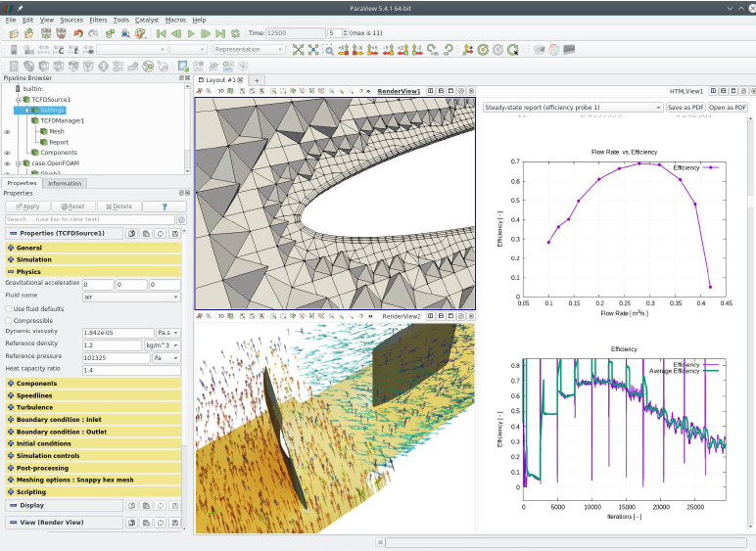Click the Apply button
Image resolution: width=756 pixels, height=551 pixels.
tap(27, 207)
